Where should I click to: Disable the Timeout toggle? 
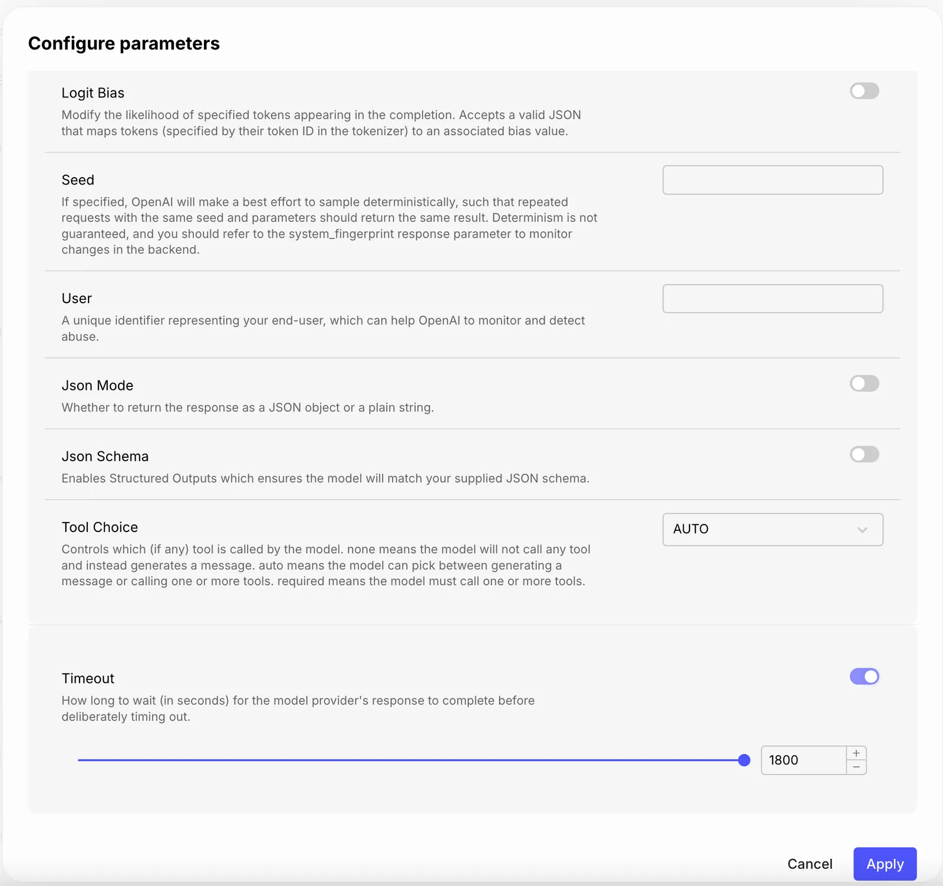click(x=864, y=677)
